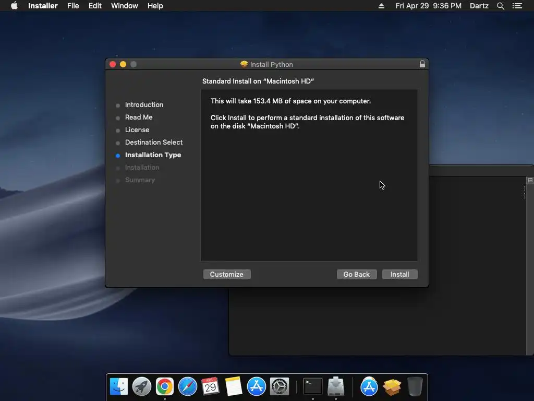Click the Standard Install on "Macintosh HD" heading

click(258, 81)
